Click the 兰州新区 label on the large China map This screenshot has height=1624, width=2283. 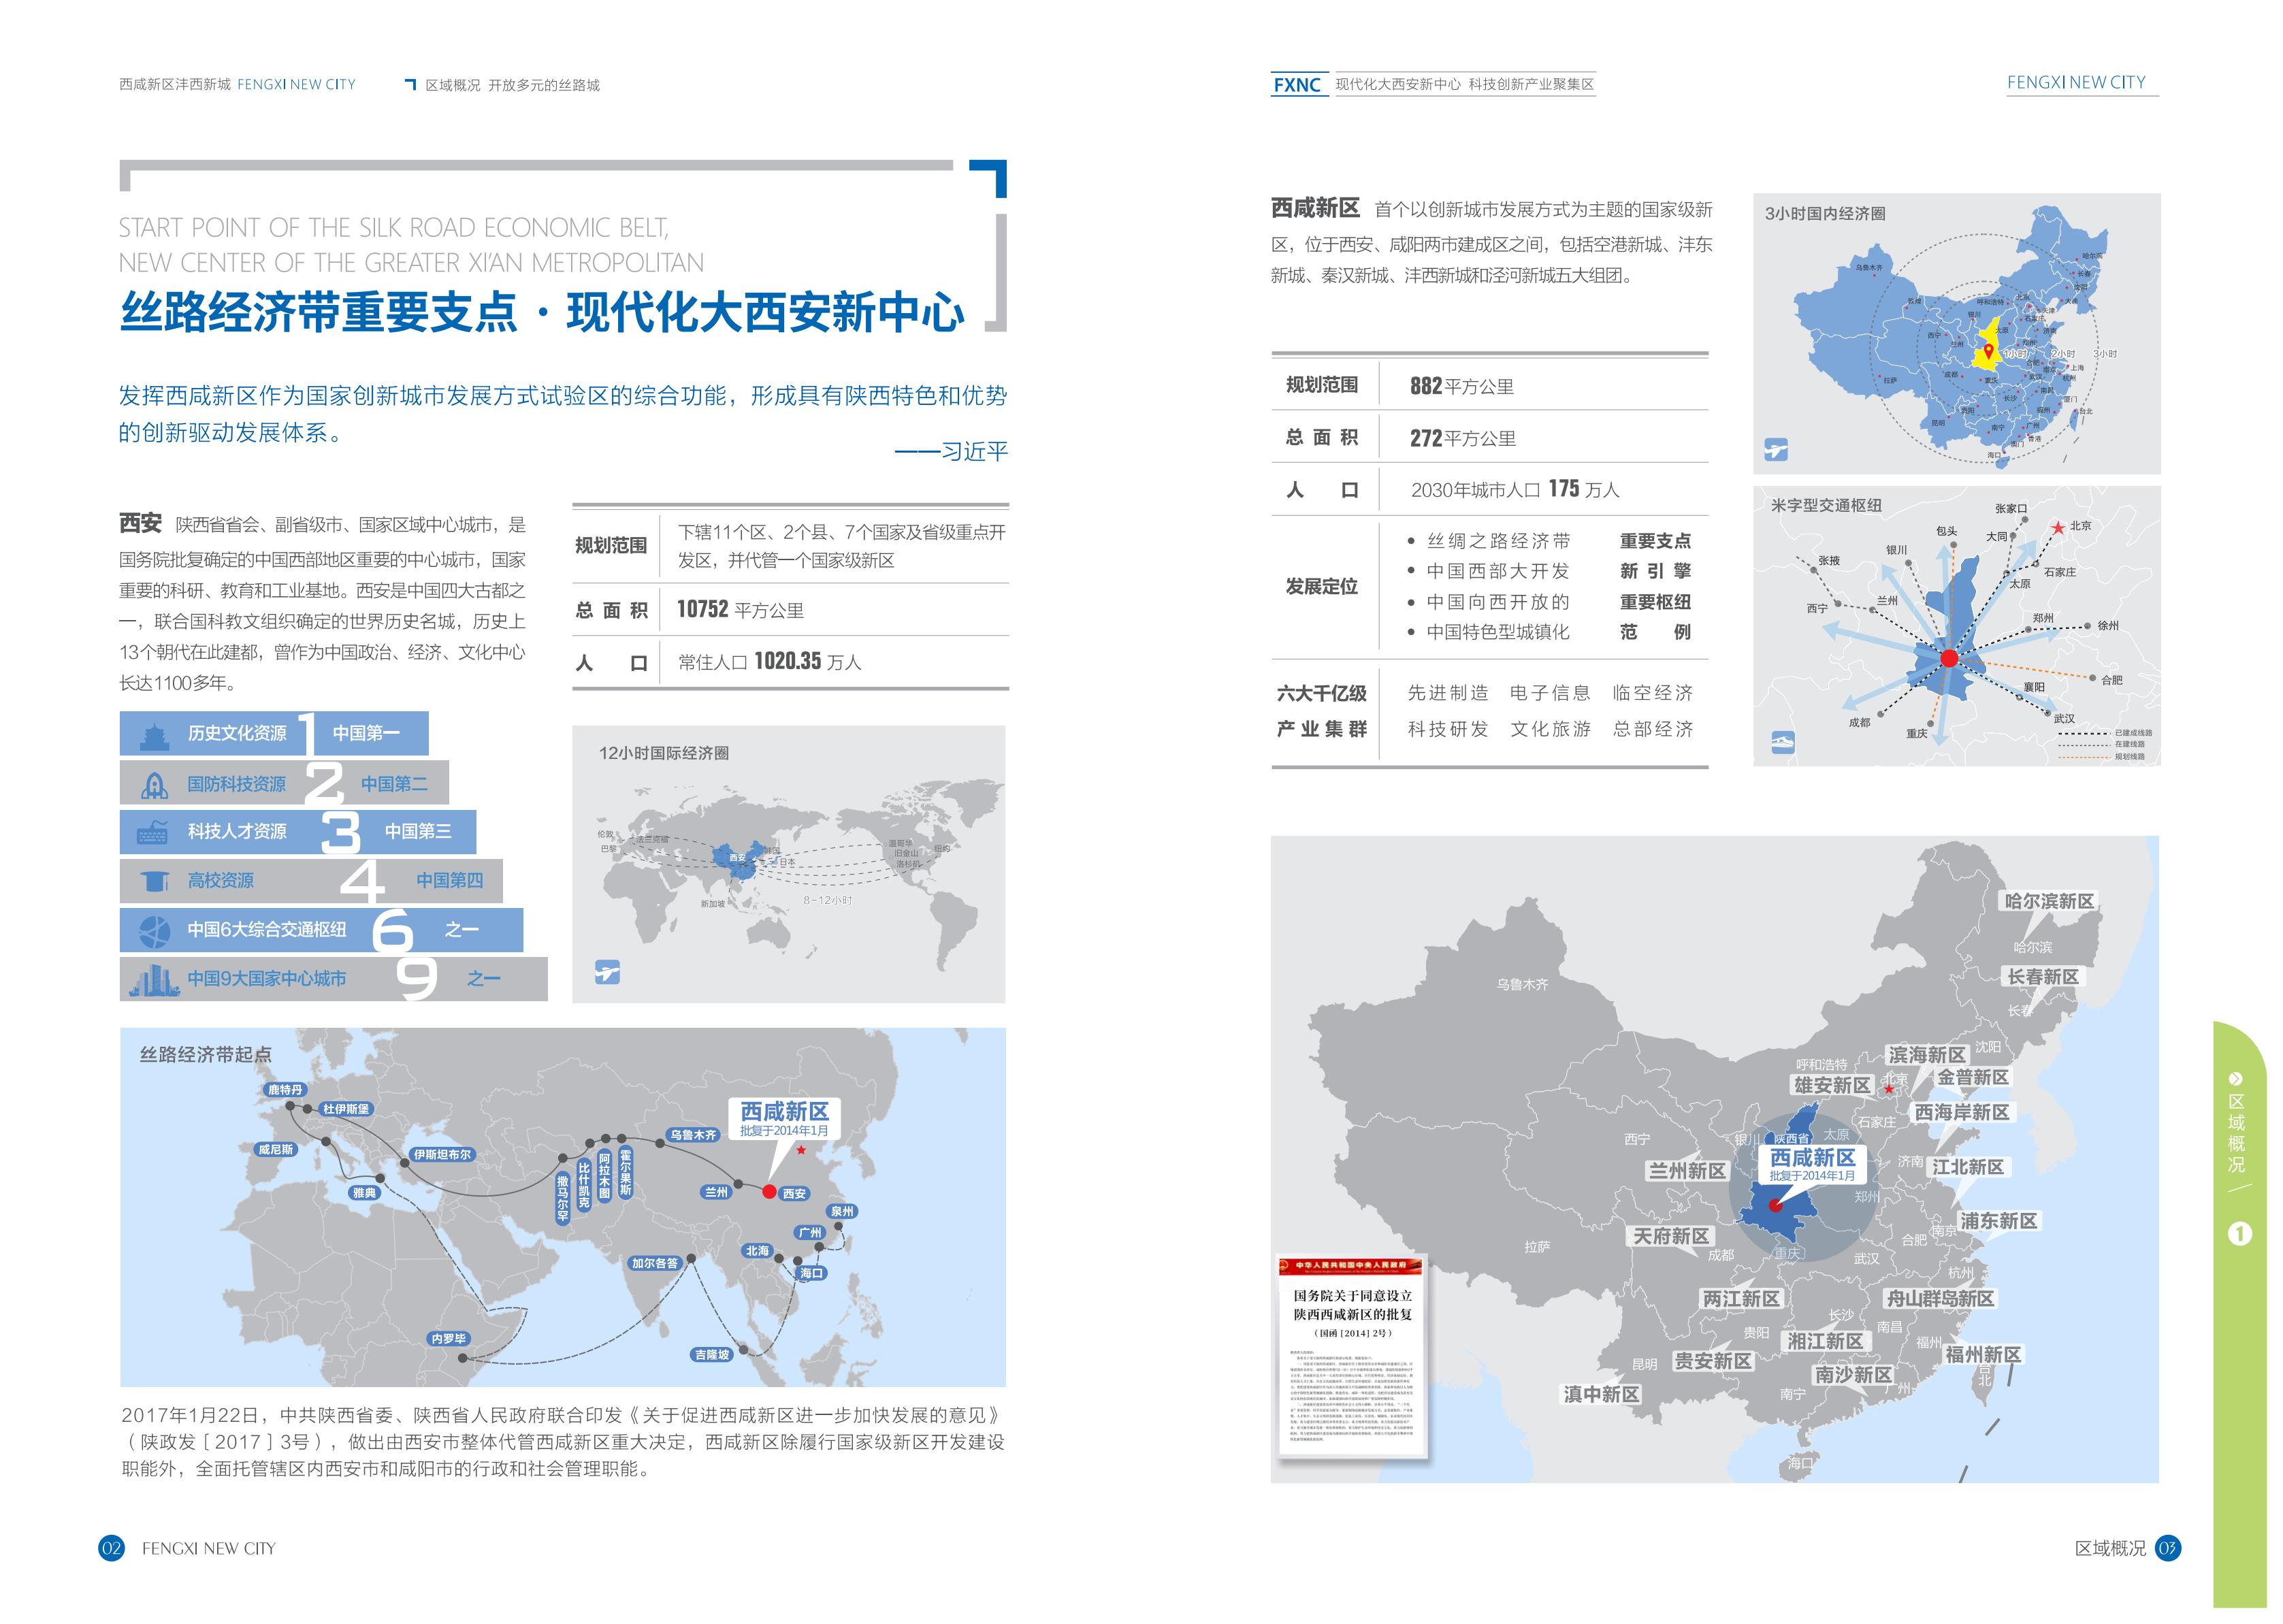click(x=1688, y=1171)
